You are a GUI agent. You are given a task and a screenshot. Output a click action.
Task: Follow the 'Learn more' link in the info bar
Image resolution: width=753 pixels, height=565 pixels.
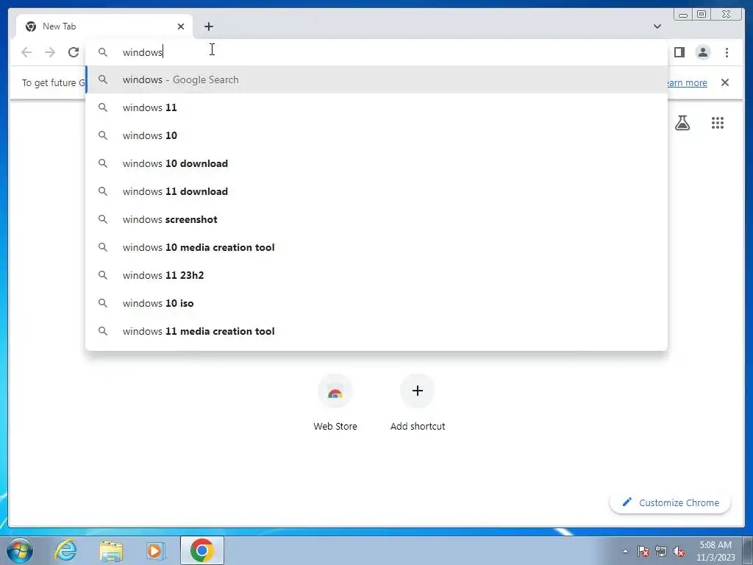pyautogui.click(x=686, y=82)
